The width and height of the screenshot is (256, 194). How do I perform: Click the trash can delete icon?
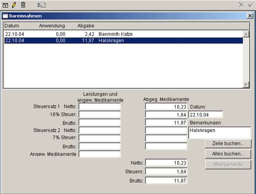[23, 5]
